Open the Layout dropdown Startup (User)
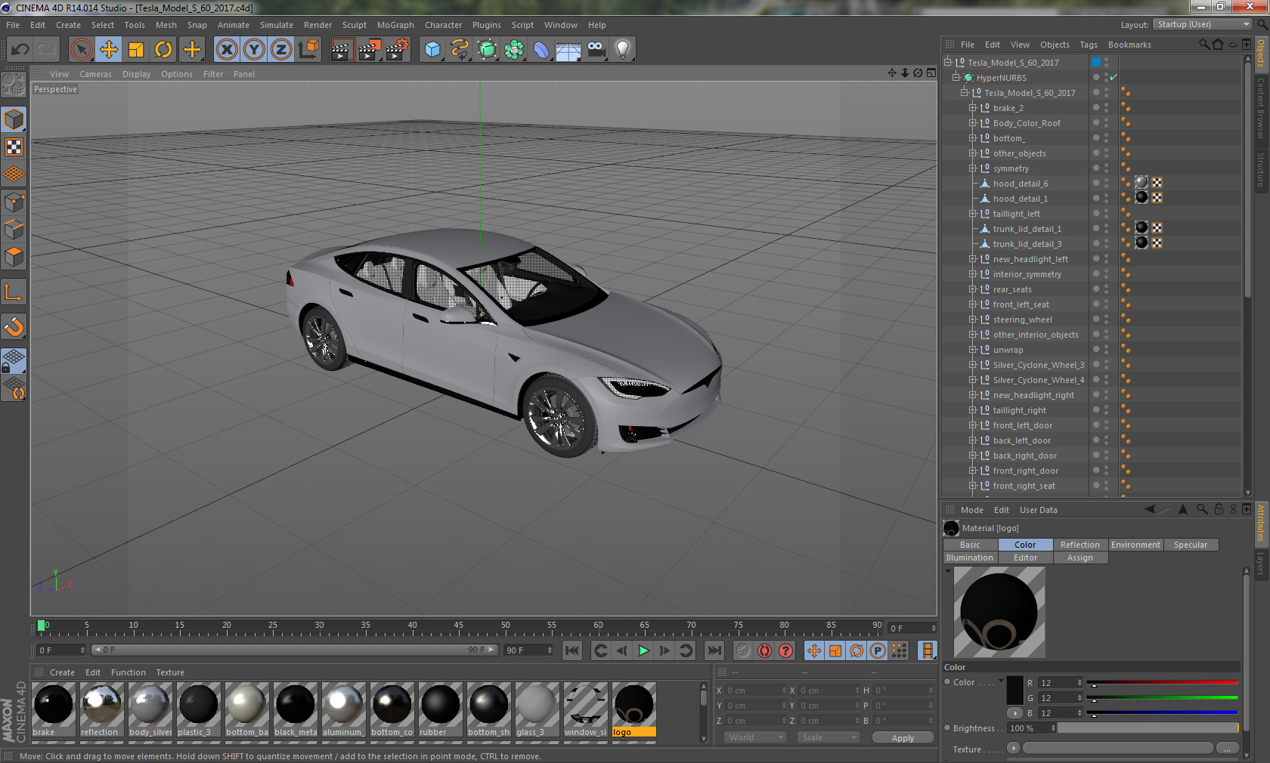The height and width of the screenshot is (763, 1270). [1203, 24]
